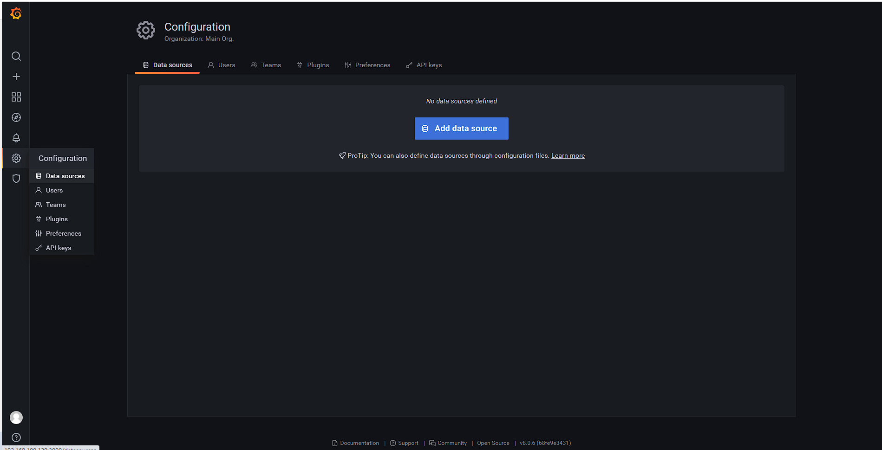Click the Documentation footer link
The width and height of the screenshot is (882, 450).
pyautogui.click(x=359, y=443)
